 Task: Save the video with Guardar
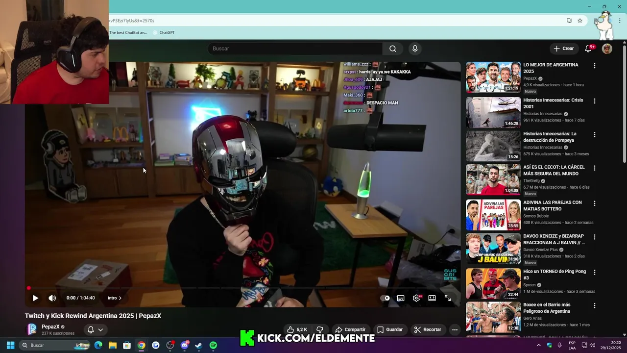[x=390, y=329]
